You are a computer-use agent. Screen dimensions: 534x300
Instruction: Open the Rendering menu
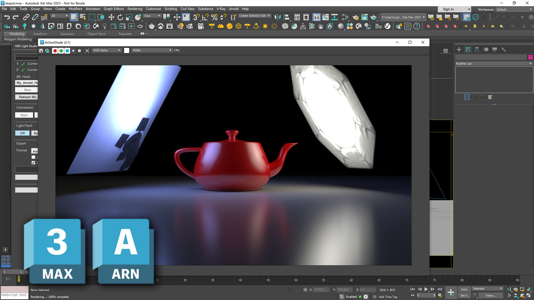tap(135, 9)
